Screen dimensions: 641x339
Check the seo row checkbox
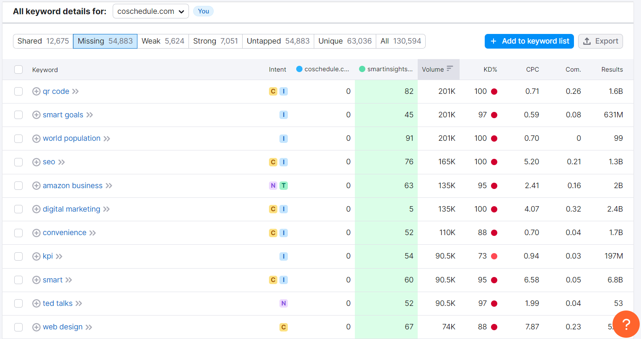[18, 162]
